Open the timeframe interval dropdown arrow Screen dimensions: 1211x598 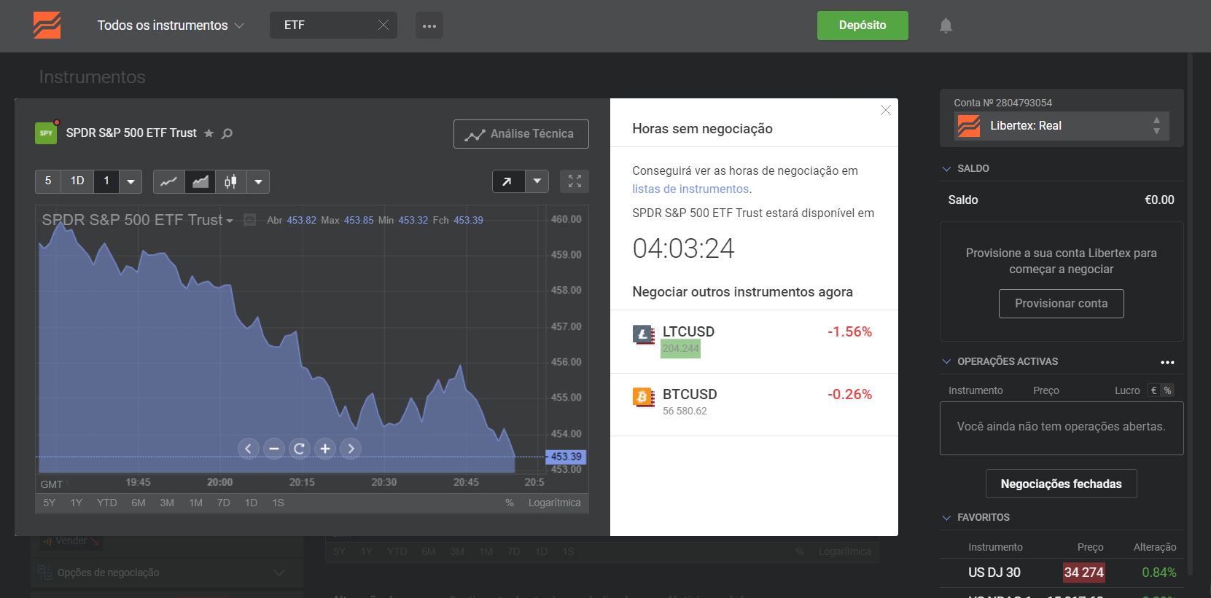[131, 181]
